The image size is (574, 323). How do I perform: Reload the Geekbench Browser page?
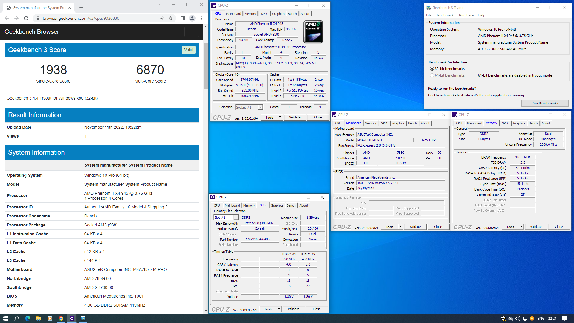pyautogui.click(x=26, y=18)
